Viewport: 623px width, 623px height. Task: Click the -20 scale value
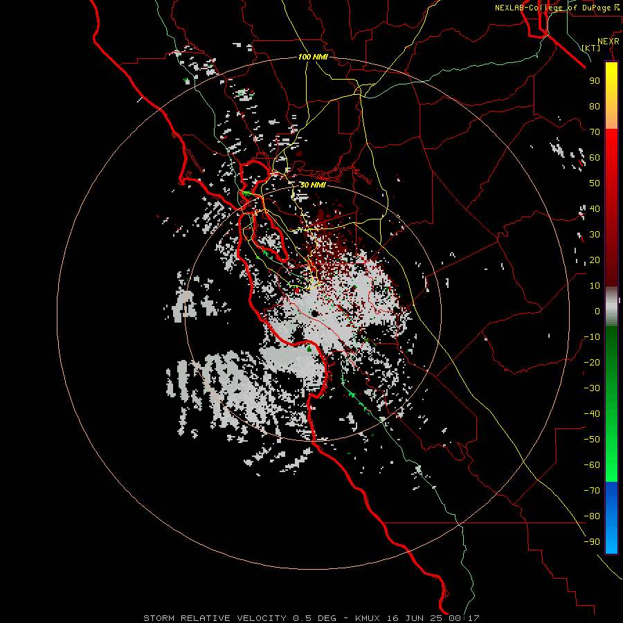click(592, 362)
